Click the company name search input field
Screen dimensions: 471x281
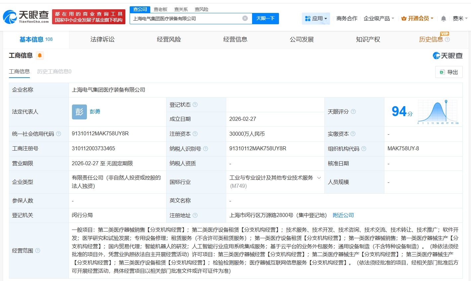pos(186,19)
